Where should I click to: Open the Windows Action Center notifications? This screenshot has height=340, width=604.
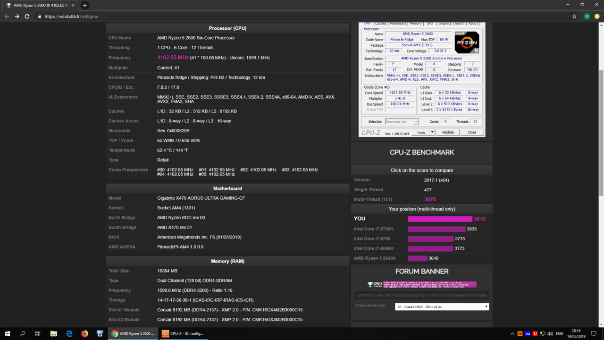594,333
